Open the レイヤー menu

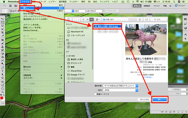52,2
